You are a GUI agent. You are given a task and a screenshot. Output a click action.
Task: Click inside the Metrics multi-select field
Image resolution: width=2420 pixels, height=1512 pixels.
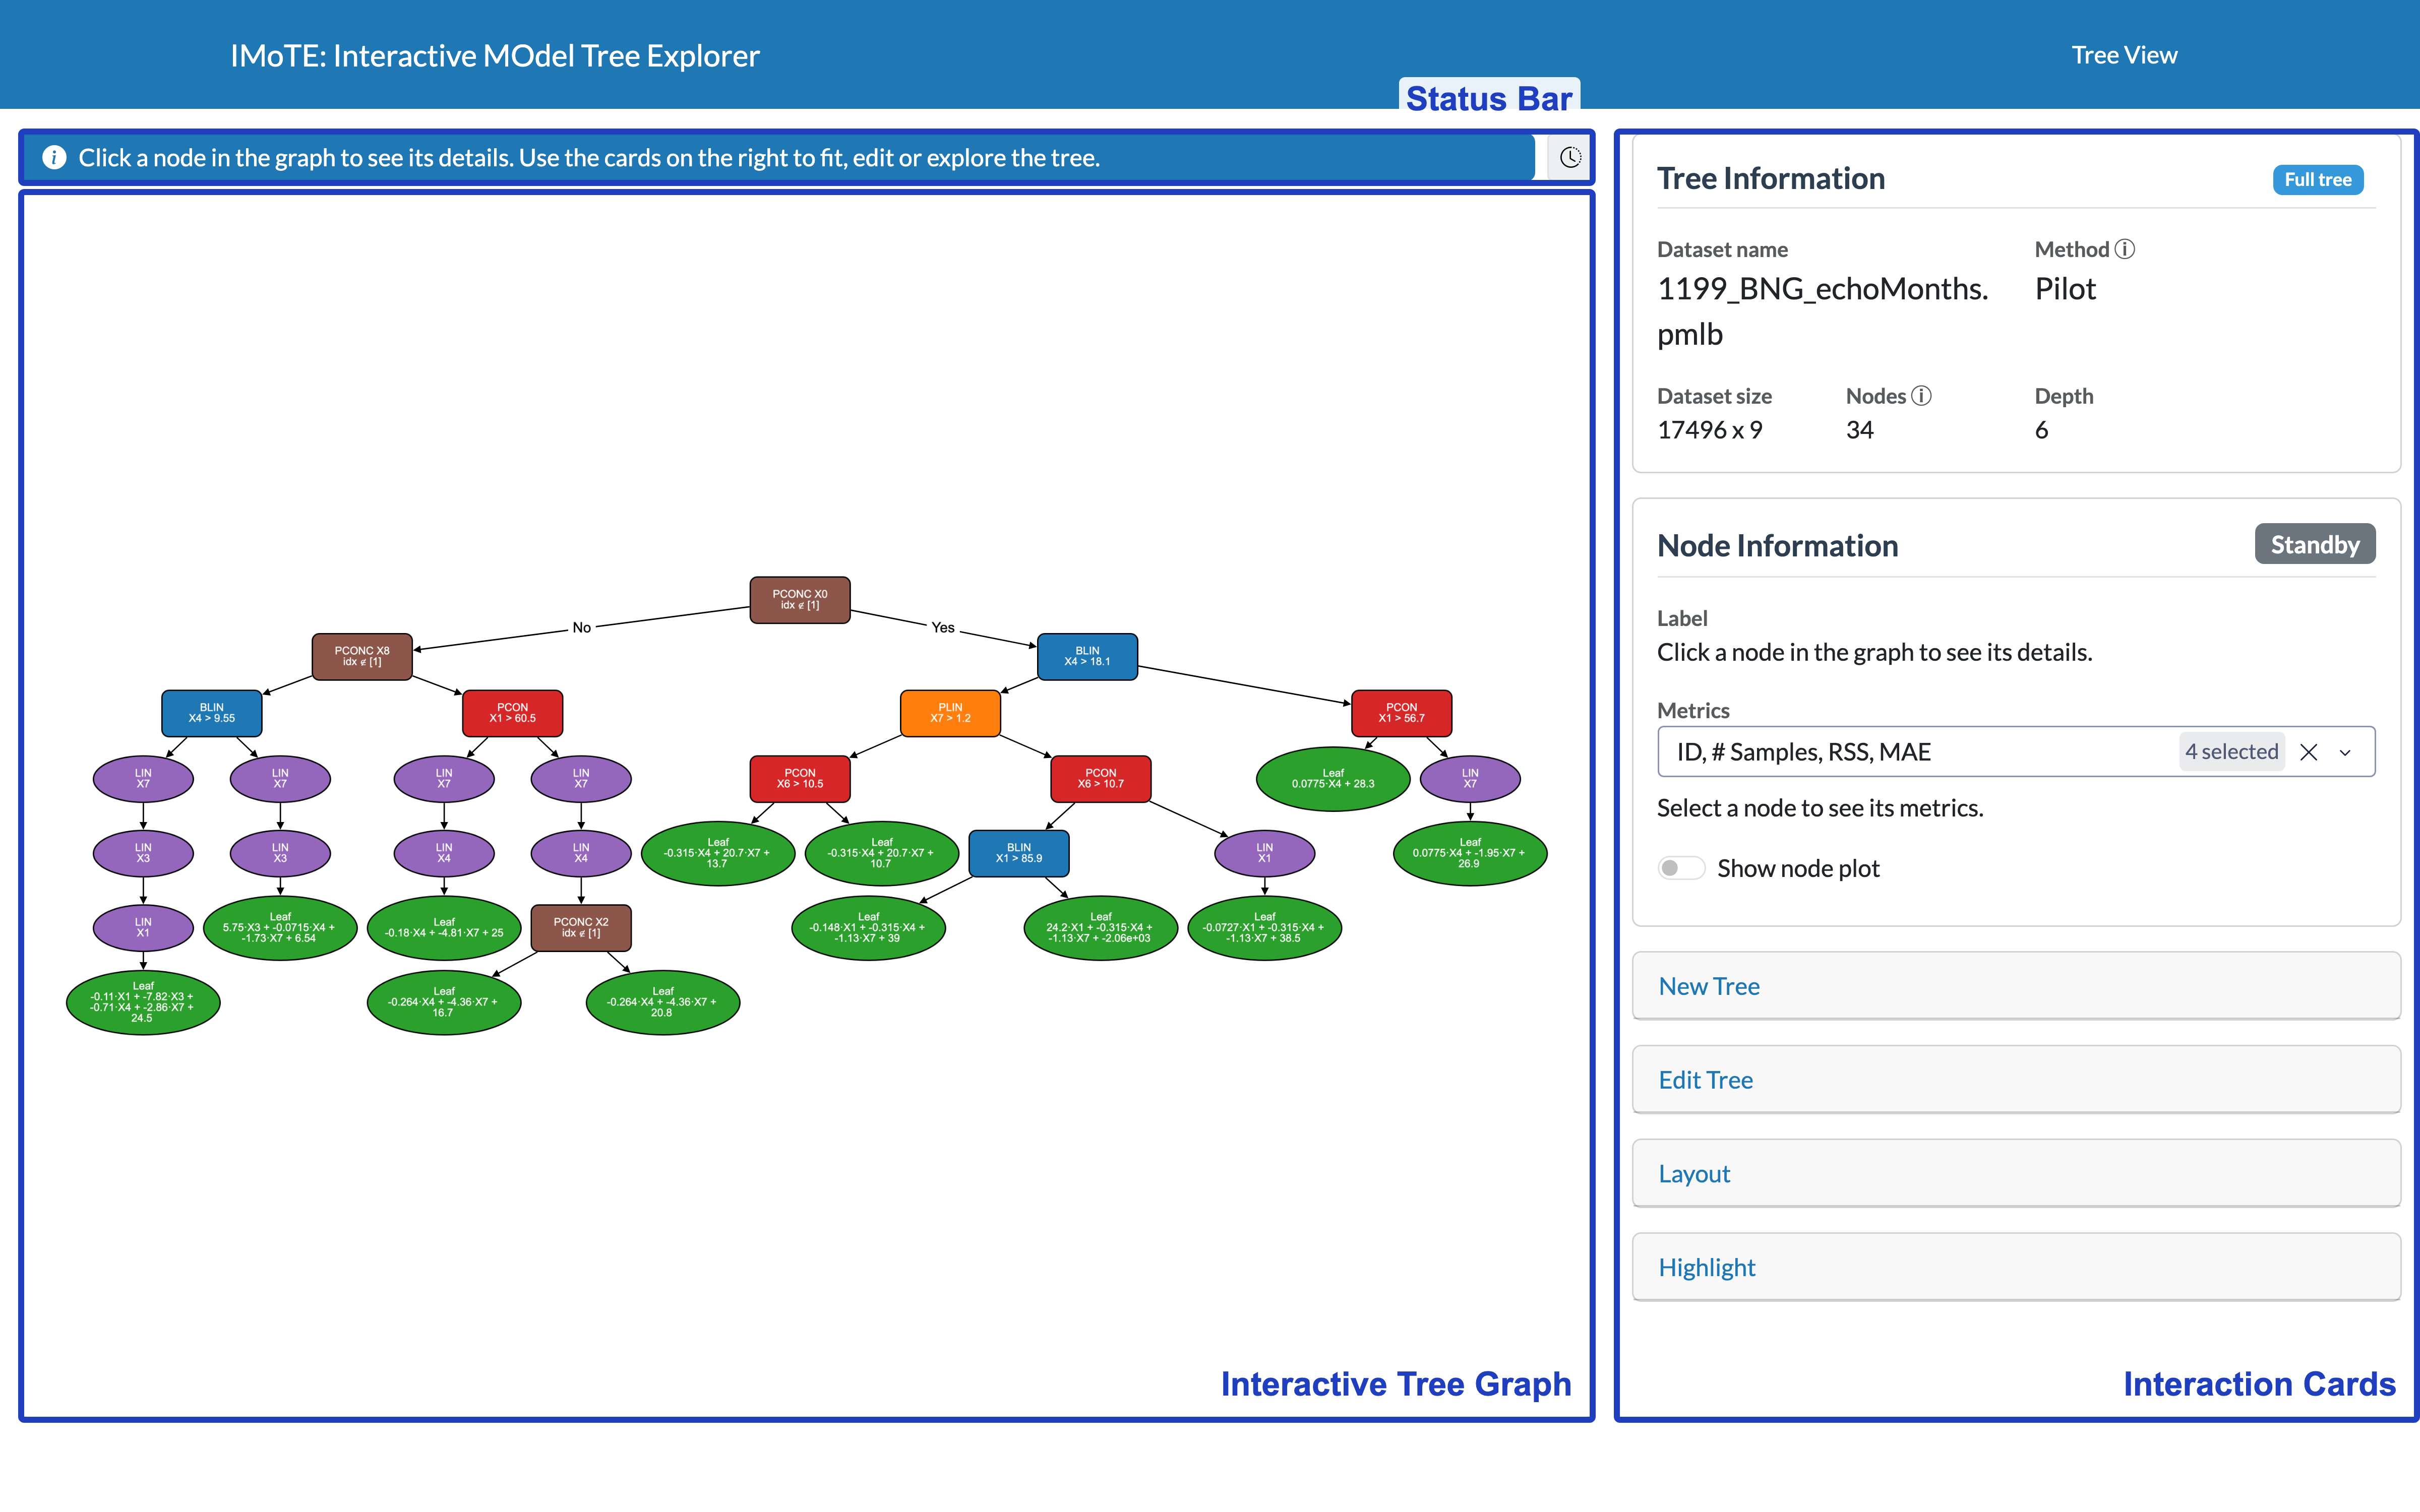tap(2016, 752)
